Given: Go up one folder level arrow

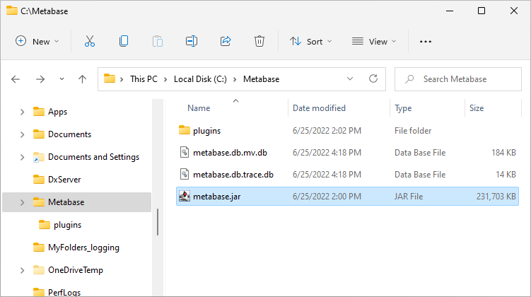Looking at the screenshot, I should pyautogui.click(x=82, y=79).
